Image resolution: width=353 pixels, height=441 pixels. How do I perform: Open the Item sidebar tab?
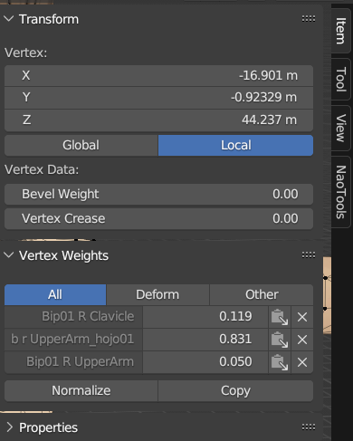tap(341, 30)
